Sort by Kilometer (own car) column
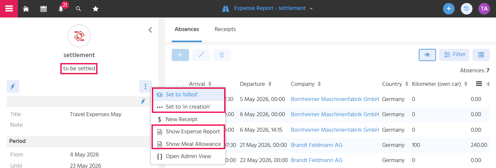This screenshot has height=168, width=496. [440, 84]
